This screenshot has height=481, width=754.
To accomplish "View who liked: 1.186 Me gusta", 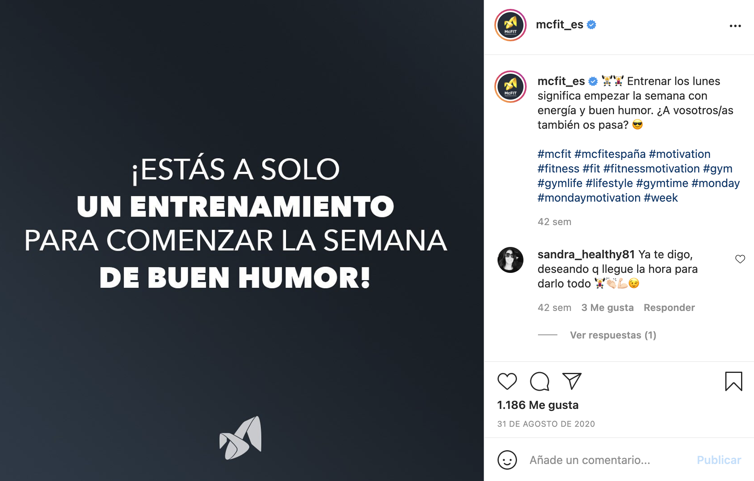I will click(x=538, y=405).
